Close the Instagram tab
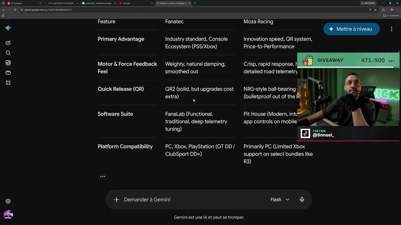 (x=40, y=3)
